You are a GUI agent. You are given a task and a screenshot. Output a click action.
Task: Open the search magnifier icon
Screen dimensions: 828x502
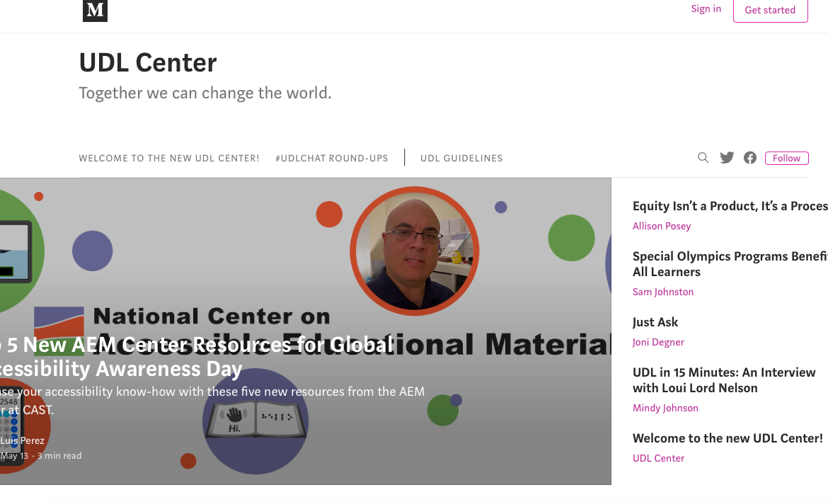click(x=703, y=157)
